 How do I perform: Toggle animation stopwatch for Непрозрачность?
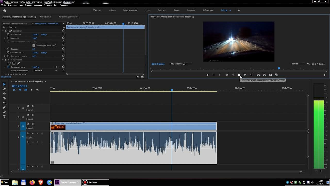coord(8,67)
